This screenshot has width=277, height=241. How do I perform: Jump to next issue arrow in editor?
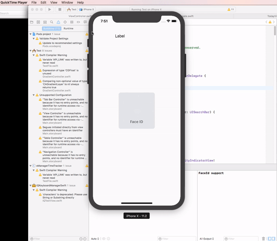[x=274, y=22]
